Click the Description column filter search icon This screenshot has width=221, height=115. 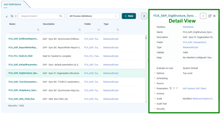[80, 30]
